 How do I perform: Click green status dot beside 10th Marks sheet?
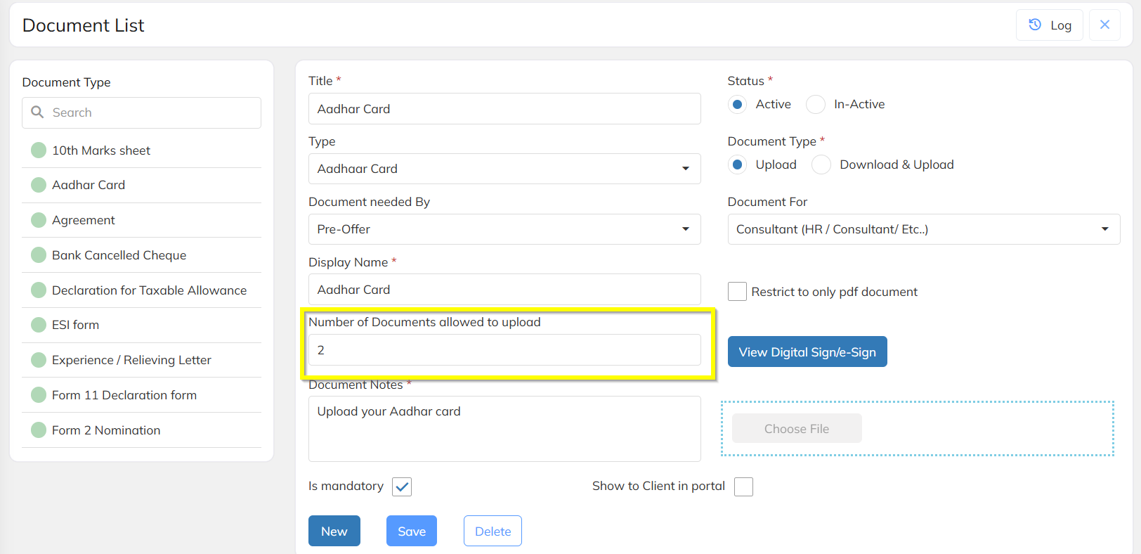point(39,150)
